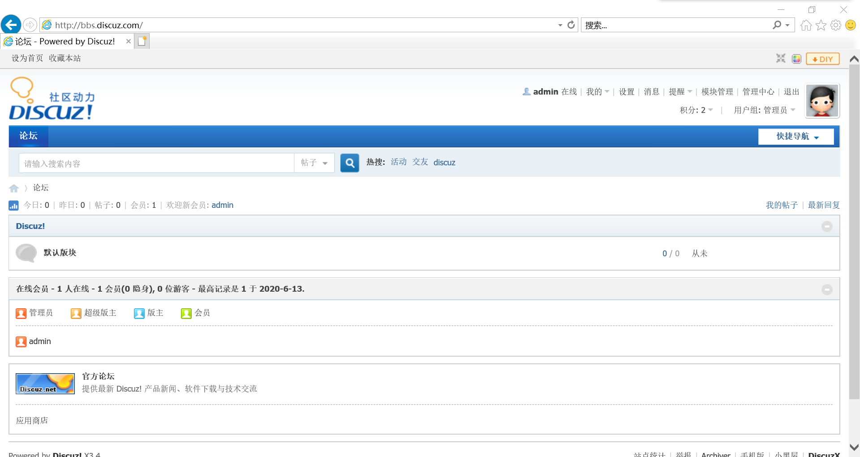860x457 pixels.
Task: Click admin user icon in online list
Action: point(21,342)
